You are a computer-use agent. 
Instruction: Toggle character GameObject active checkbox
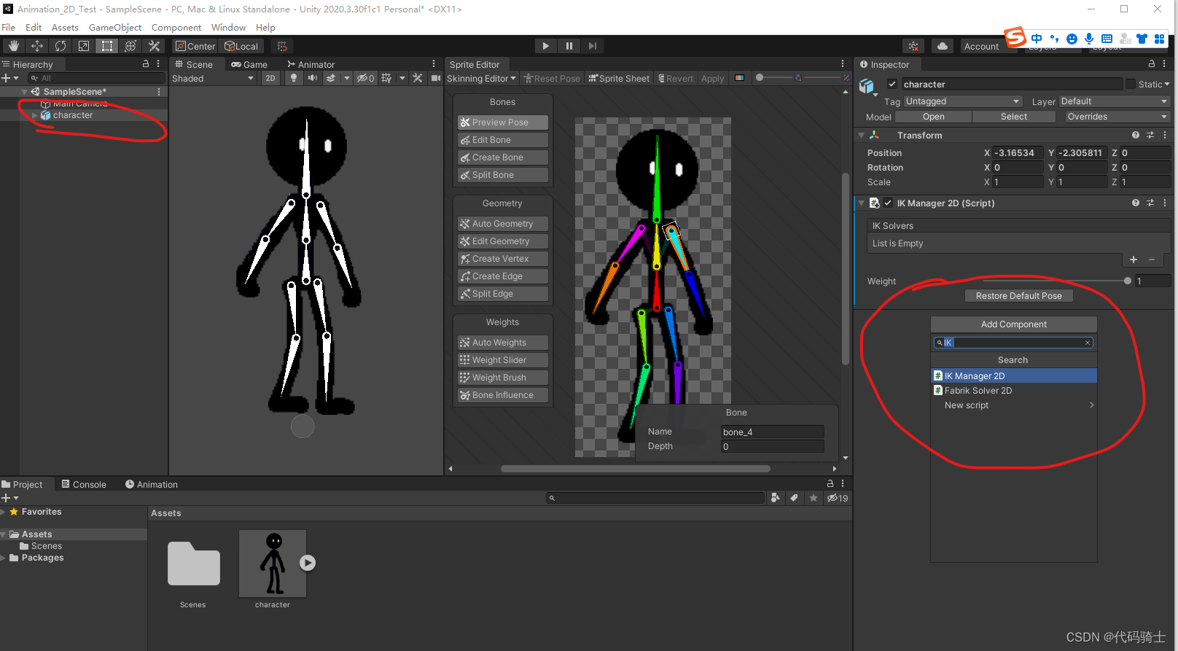tap(892, 84)
